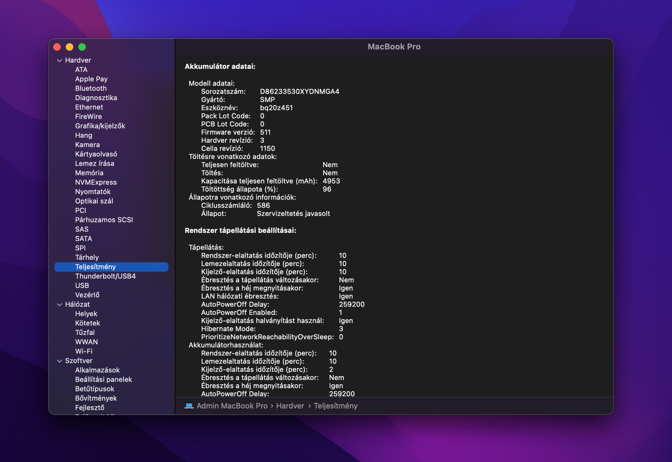Collapse the Hálózat section chevron
The height and width of the screenshot is (462, 672).
click(60, 305)
